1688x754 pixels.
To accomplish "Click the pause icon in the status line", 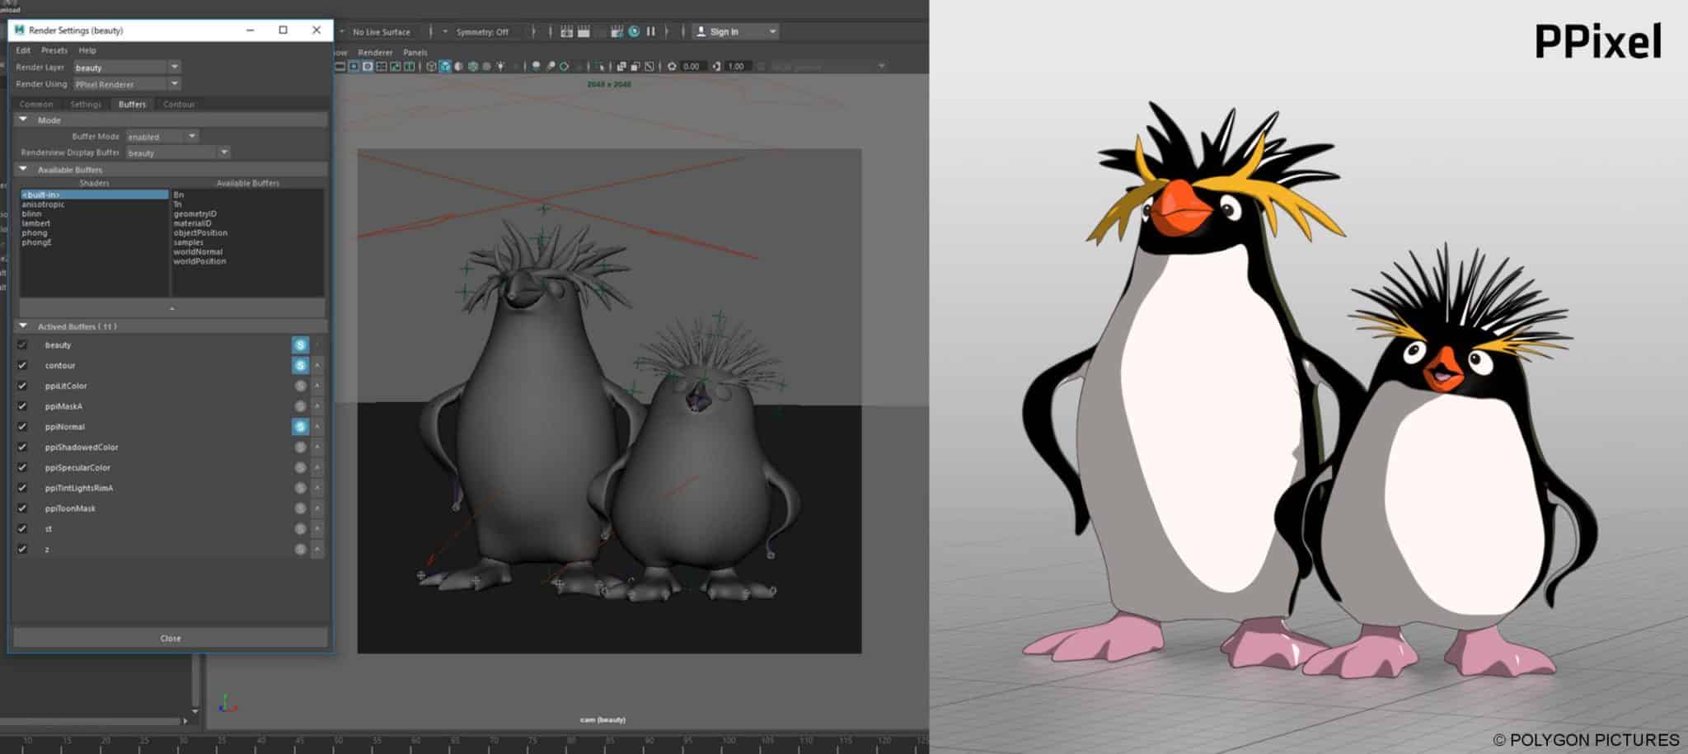I will coord(650,31).
